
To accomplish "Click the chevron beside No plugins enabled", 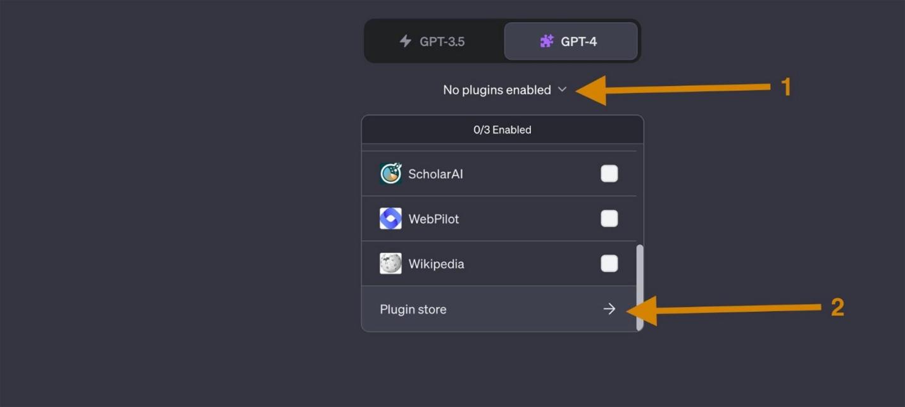I will tap(562, 90).
